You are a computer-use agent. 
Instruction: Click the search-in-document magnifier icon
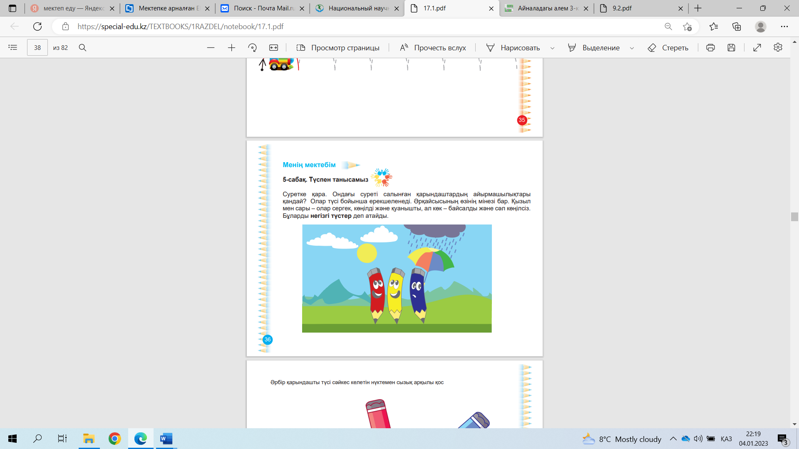pyautogui.click(x=82, y=47)
